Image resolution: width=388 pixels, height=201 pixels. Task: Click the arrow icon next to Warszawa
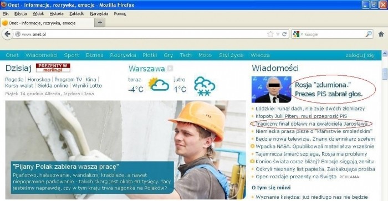(170, 68)
